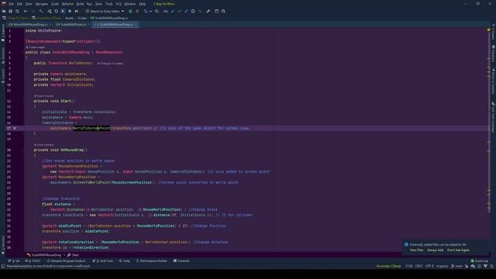Click the yellow inspection indicator atop scrollbar
This screenshot has width=496, height=279.
(x=489, y=29)
